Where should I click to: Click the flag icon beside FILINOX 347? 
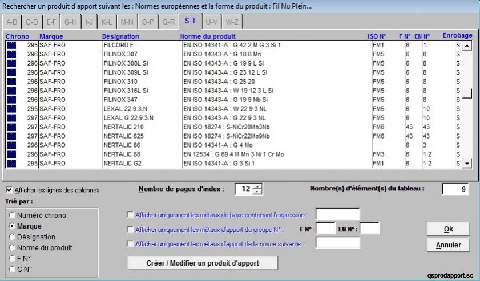pyautogui.click(x=11, y=100)
